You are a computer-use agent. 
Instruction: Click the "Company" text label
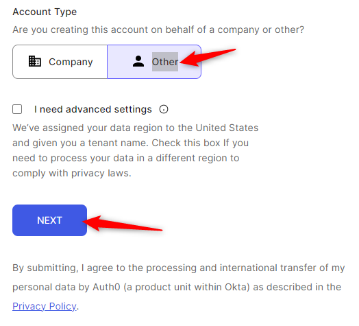pyautogui.click(x=71, y=62)
